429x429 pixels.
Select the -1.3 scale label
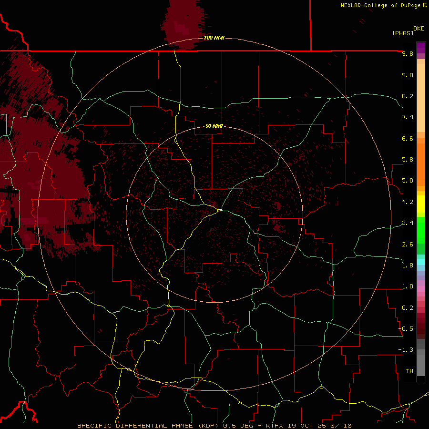pos(406,350)
